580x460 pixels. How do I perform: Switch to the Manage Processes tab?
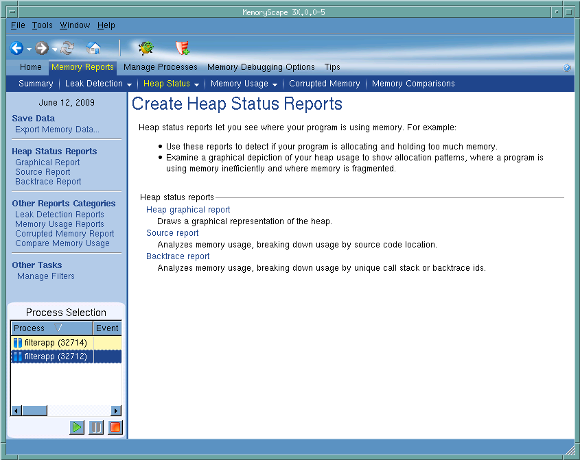point(160,67)
